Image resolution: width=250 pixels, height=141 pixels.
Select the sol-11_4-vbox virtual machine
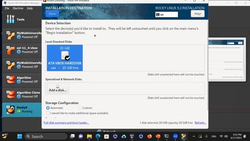pos(22,50)
